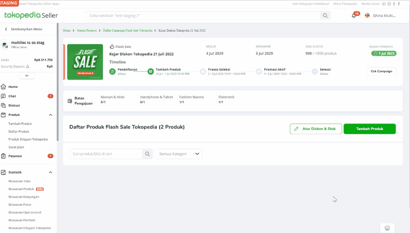Collapse the Statistik menu chevron
The height and width of the screenshot is (233, 410).
(51, 173)
